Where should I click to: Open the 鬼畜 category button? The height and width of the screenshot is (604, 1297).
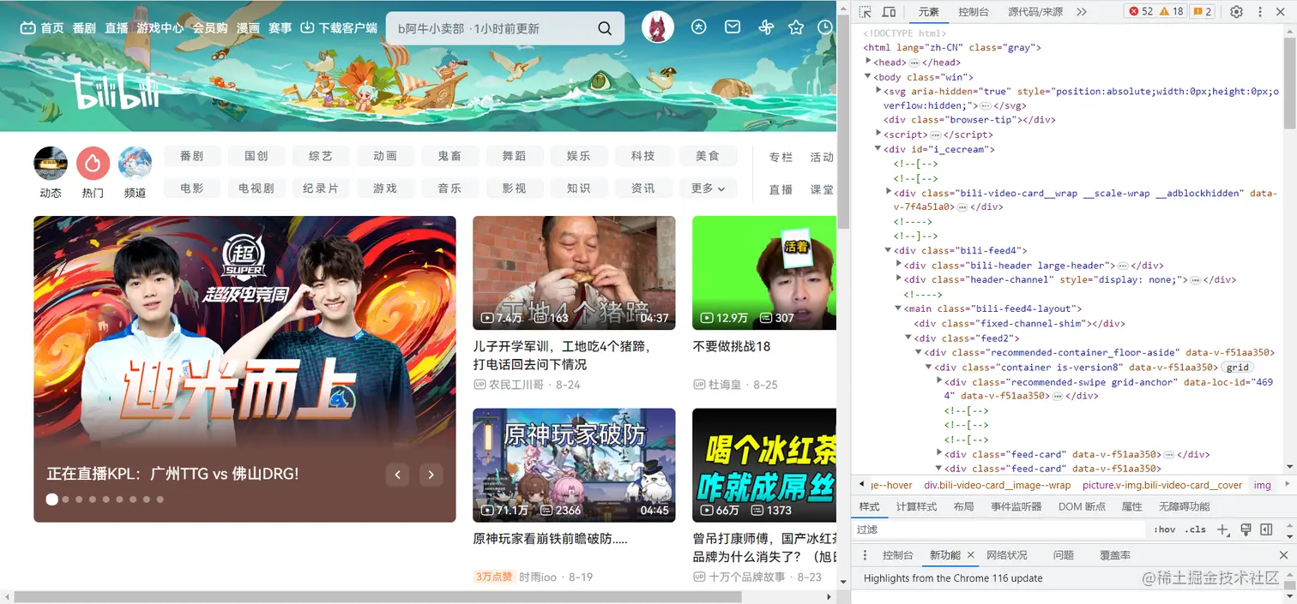[x=449, y=156]
